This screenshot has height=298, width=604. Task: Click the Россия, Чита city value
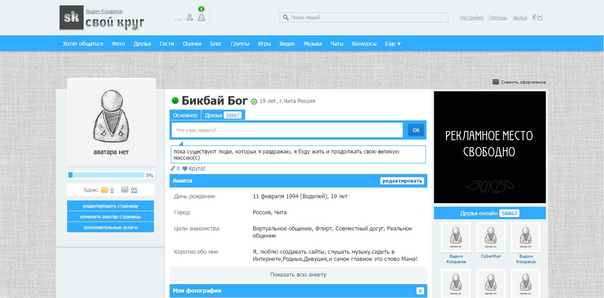pos(270,212)
